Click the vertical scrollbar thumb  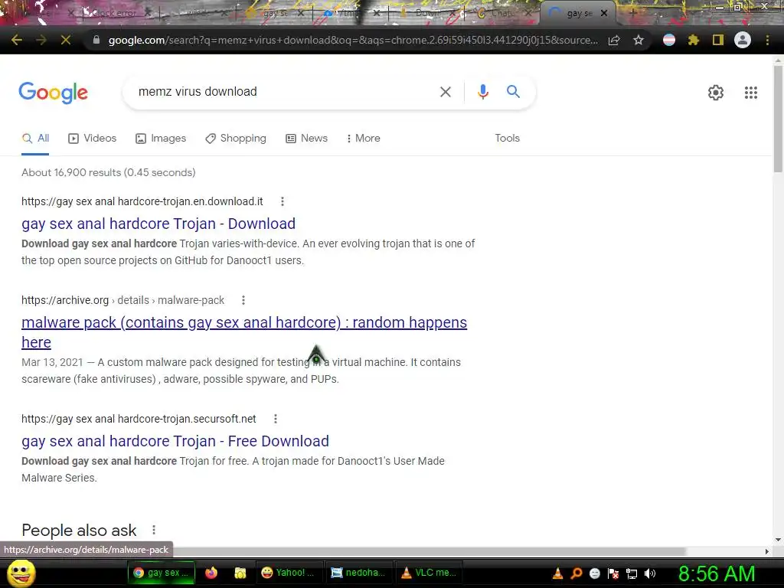coord(778,119)
